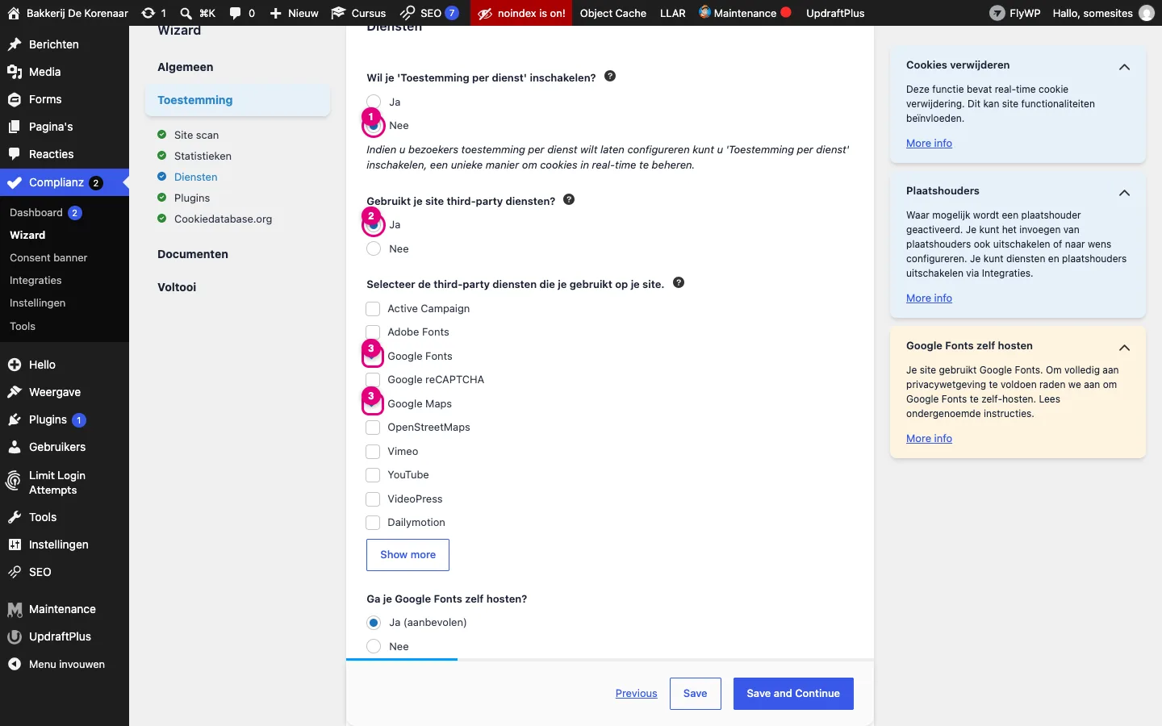
Task: Open the Reacties icon in sidebar
Action: click(15, 154)
